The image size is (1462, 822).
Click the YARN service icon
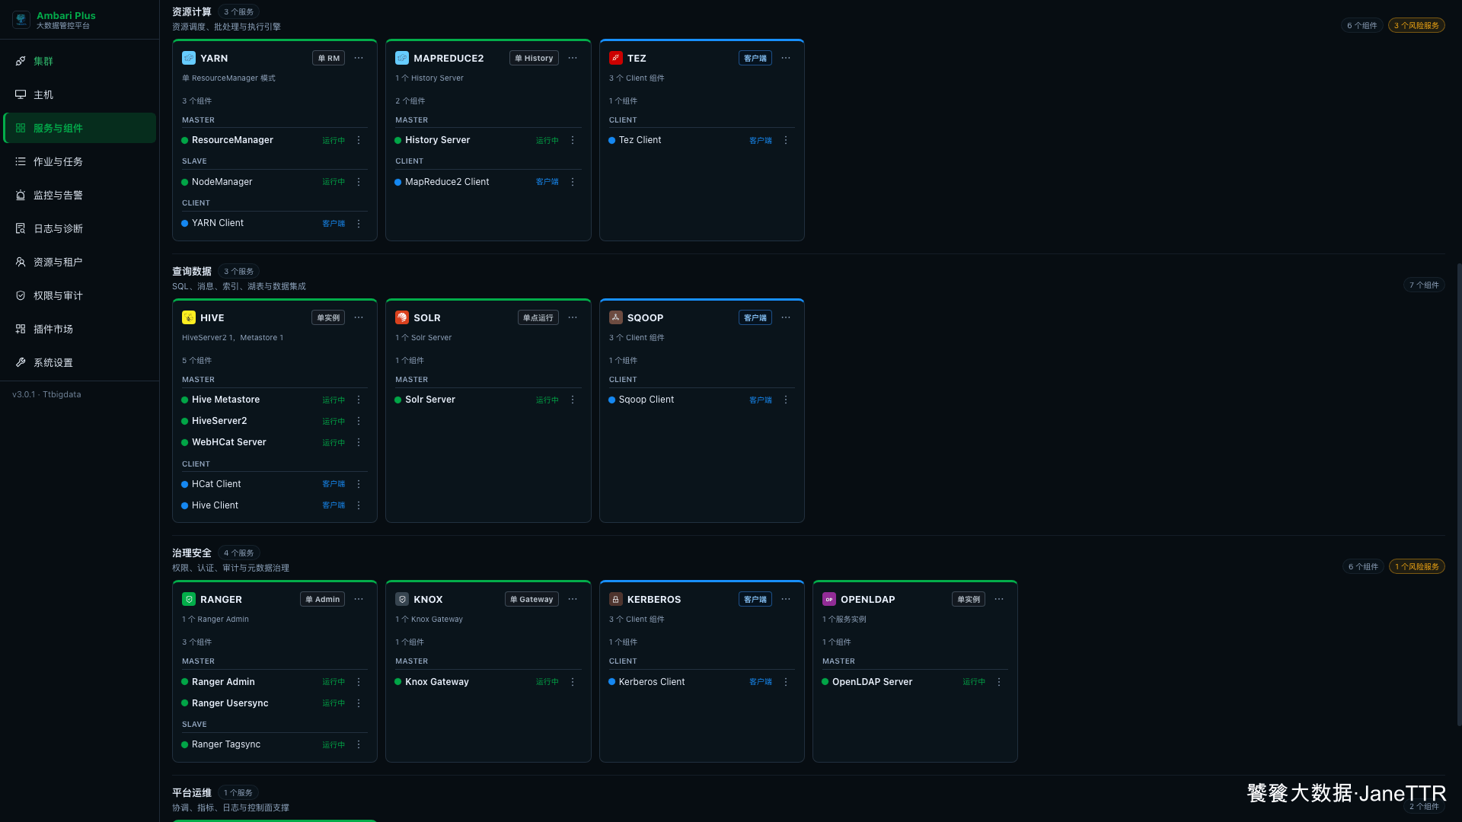pyautogui.click(x=189, y=58)
